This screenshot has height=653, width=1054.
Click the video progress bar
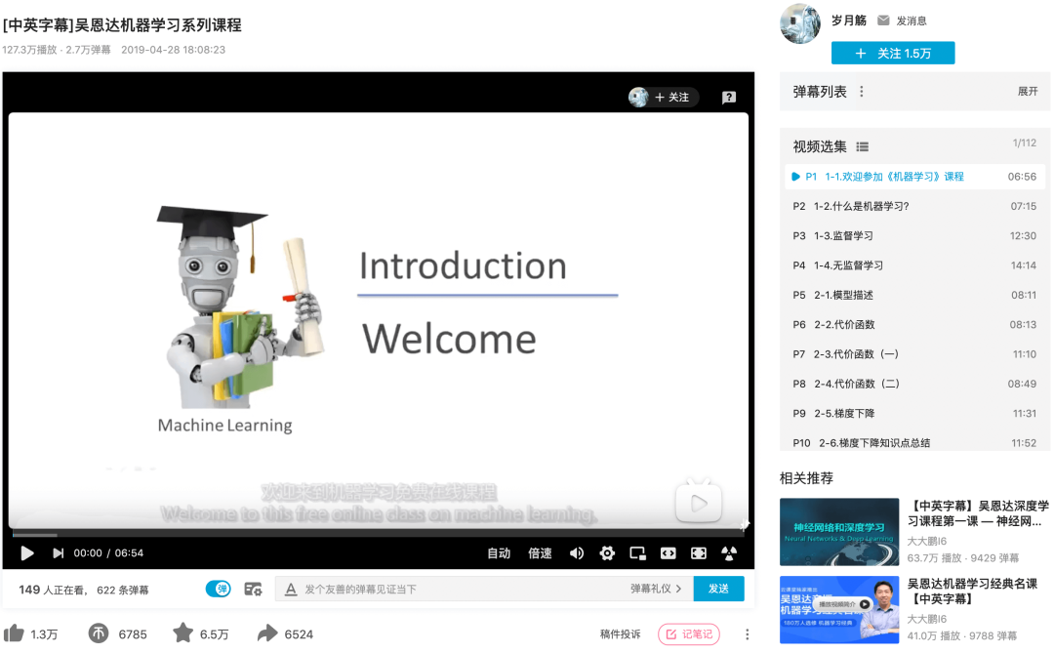[378, 535]
